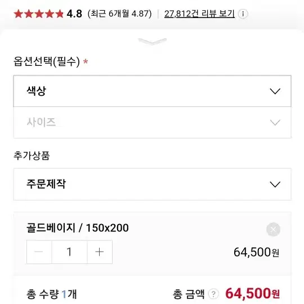Click the 4.8 rating score

pos(74,14)
